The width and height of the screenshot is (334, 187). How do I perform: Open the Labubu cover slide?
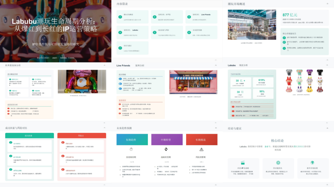click(56, 31)
